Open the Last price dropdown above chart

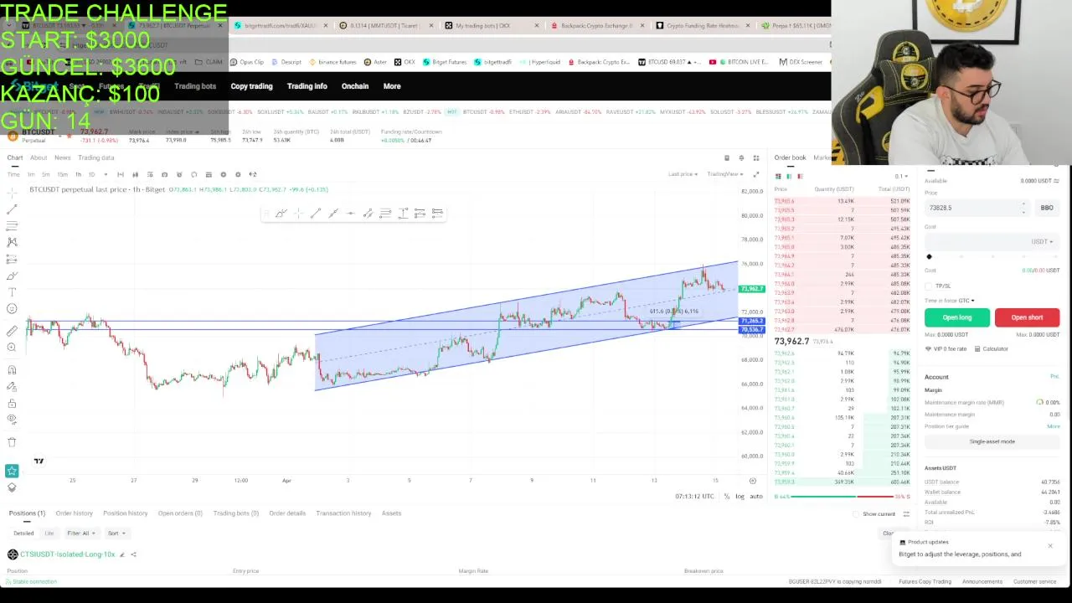(x=683, y=174)
